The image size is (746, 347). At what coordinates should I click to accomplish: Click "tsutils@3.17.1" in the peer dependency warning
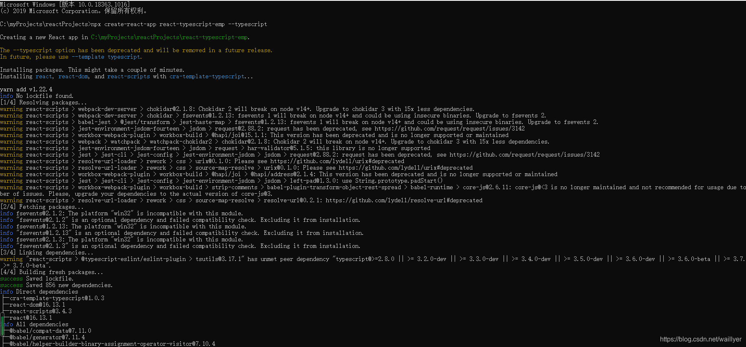pyautogui.click(x=218, y=259)
